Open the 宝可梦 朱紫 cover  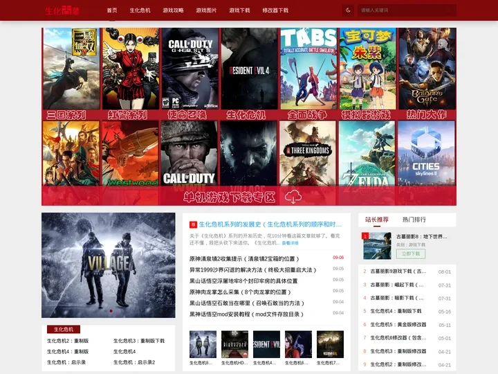pos(368,69)
